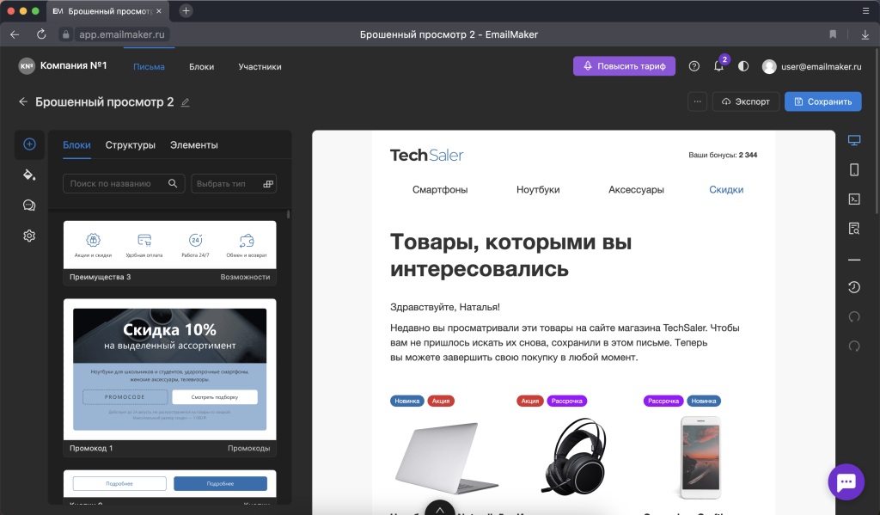
Task: Go to the Письма section
Action: coord(149,66)
